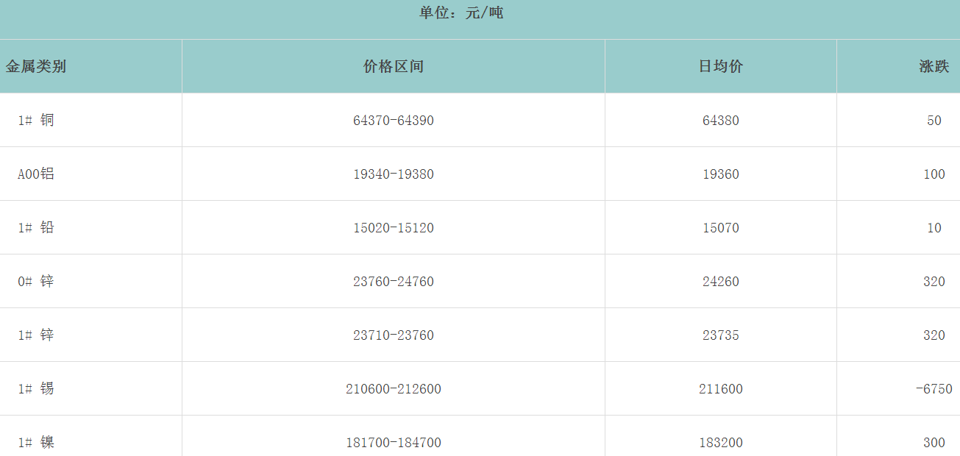Click the 23760-24760 price range cell
Image resolution: width=960 pixels, height=456 pixels.
394,282
